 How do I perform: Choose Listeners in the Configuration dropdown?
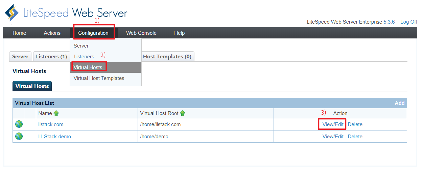(x=84, y=57)
